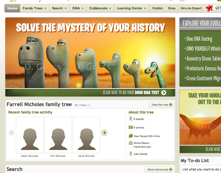Open the Home tab
This screenshot has height=173, width=221.
tap(12, 8)
